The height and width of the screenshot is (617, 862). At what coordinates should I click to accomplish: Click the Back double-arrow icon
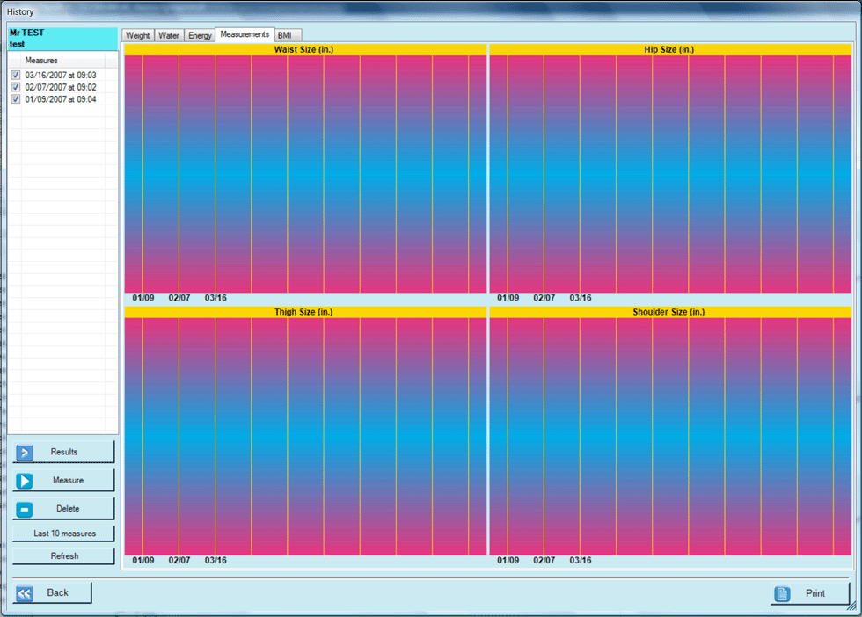[x=25, y=593]
